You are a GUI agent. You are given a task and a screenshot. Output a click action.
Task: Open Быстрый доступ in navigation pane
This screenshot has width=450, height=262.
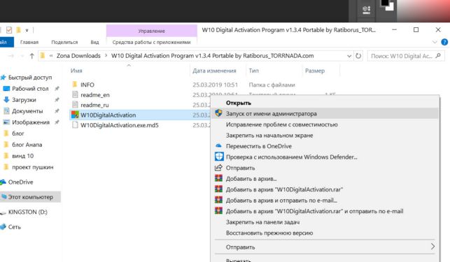(30, 78)
